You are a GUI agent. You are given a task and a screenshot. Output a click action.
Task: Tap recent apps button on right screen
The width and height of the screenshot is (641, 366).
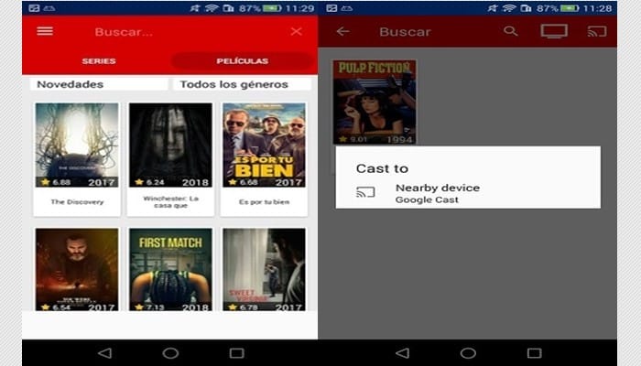tap(534, 353)
